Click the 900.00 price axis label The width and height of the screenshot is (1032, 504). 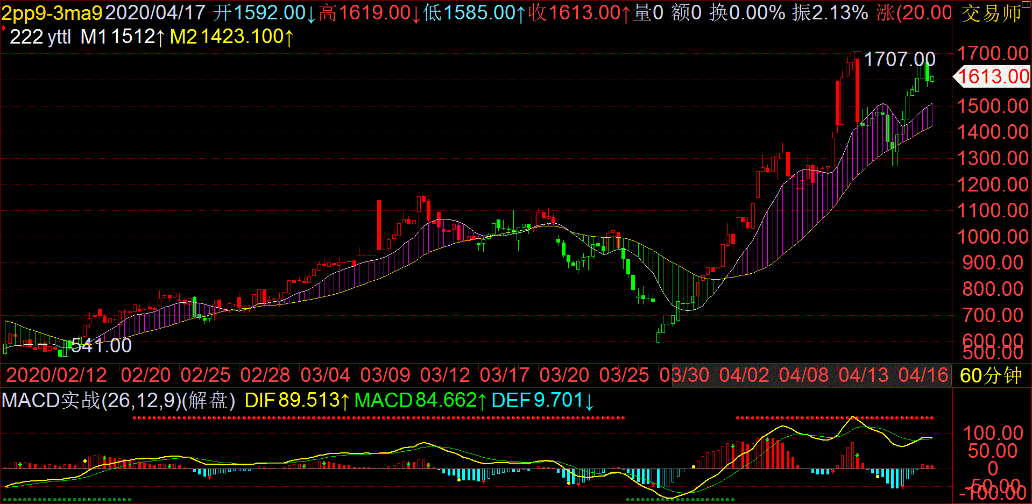click(x=993, y=262)
